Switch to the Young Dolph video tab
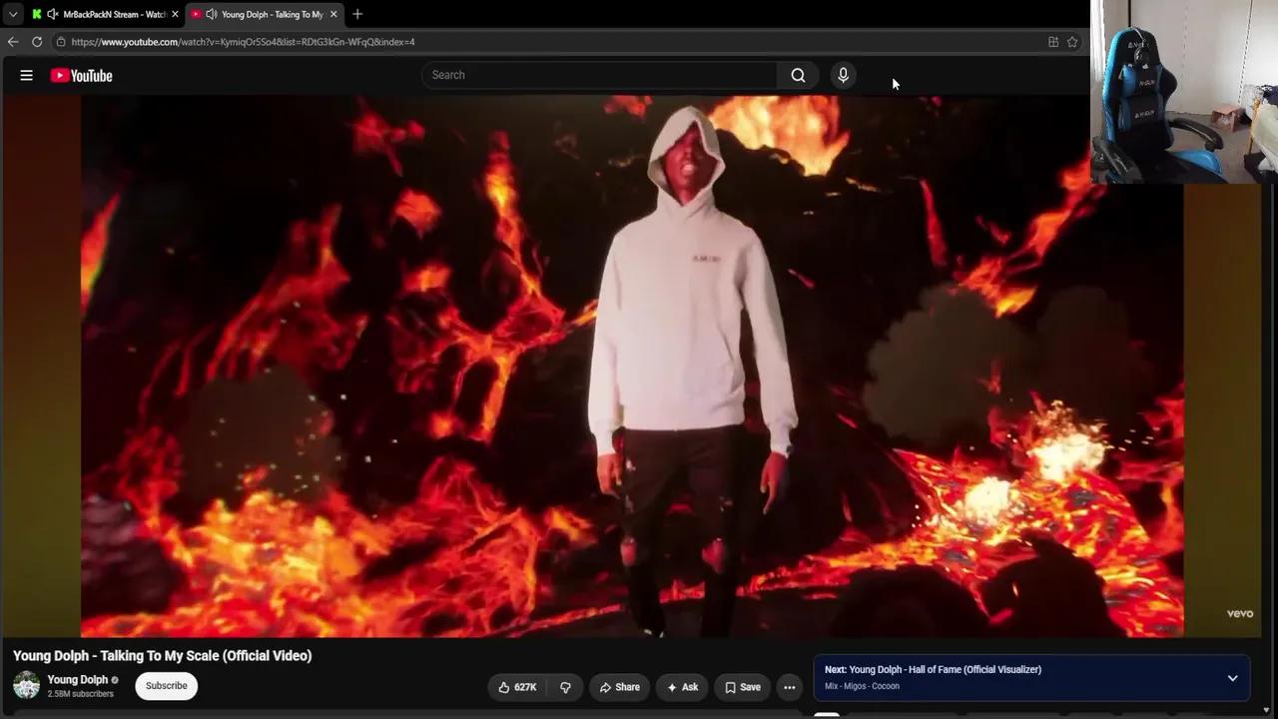Viewport: 1278px width, 719px height. (265, 14)
